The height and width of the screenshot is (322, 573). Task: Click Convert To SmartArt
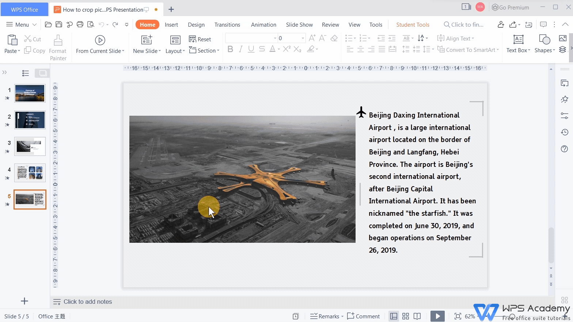468,50
